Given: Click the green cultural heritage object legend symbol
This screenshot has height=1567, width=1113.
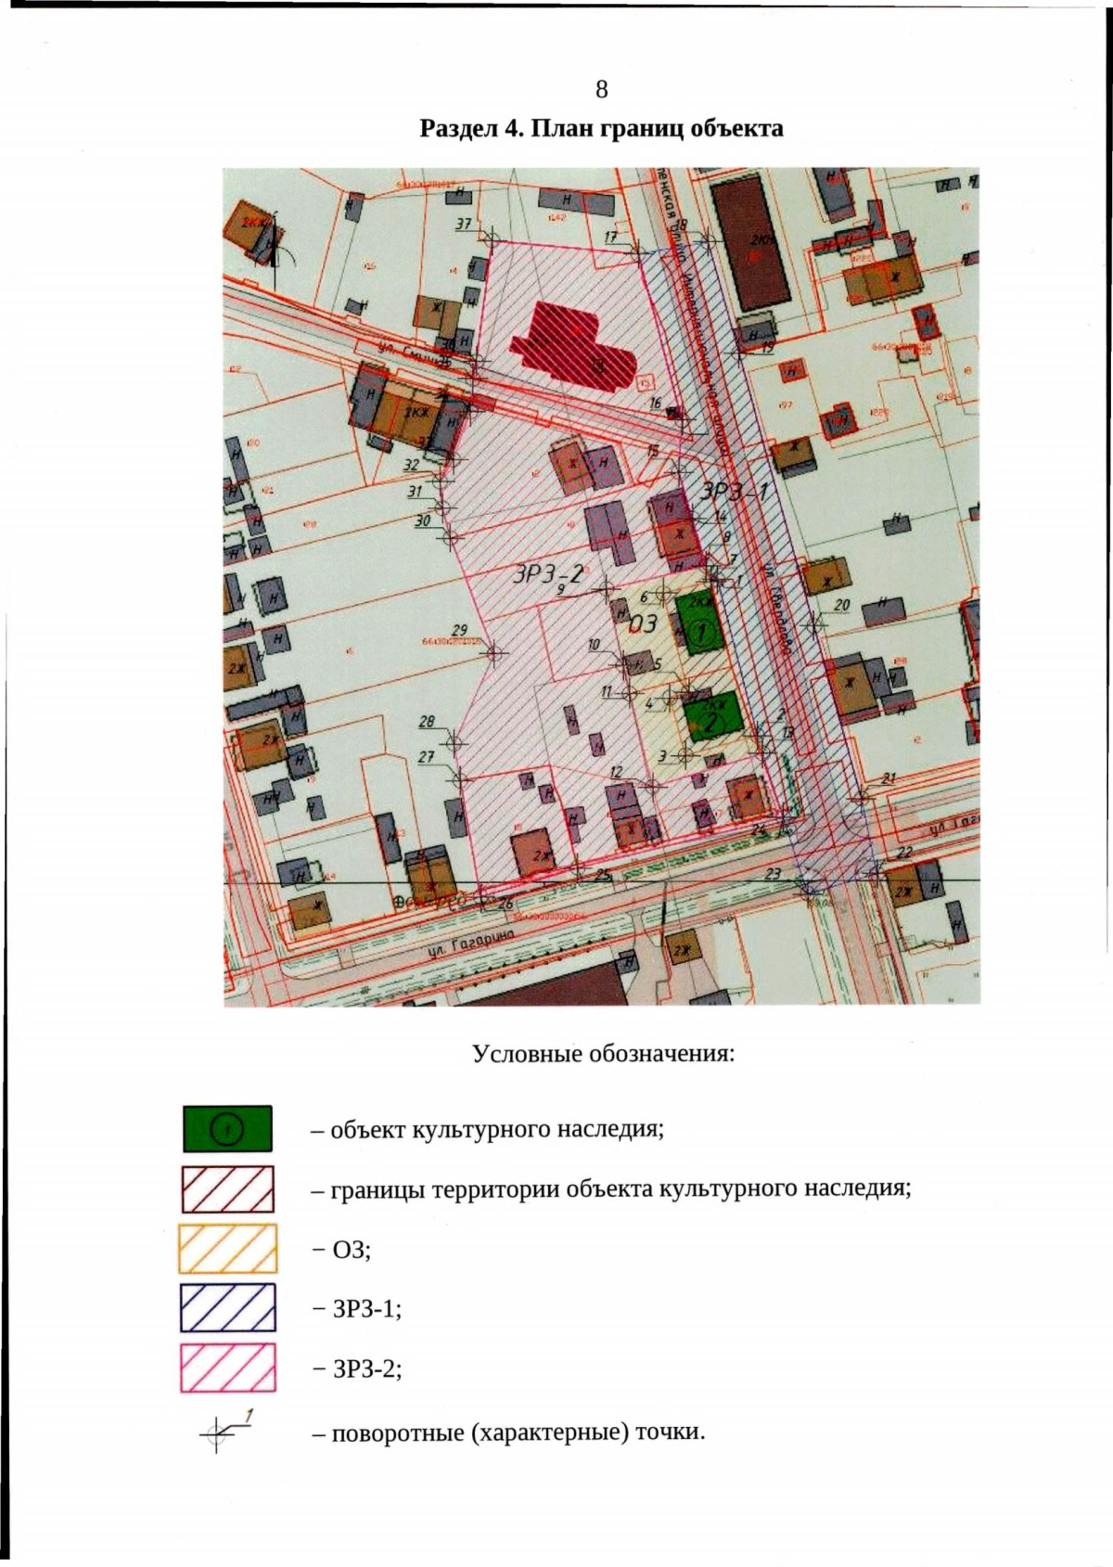Looking at the screenshot, I should click(x=227, y=1128).
